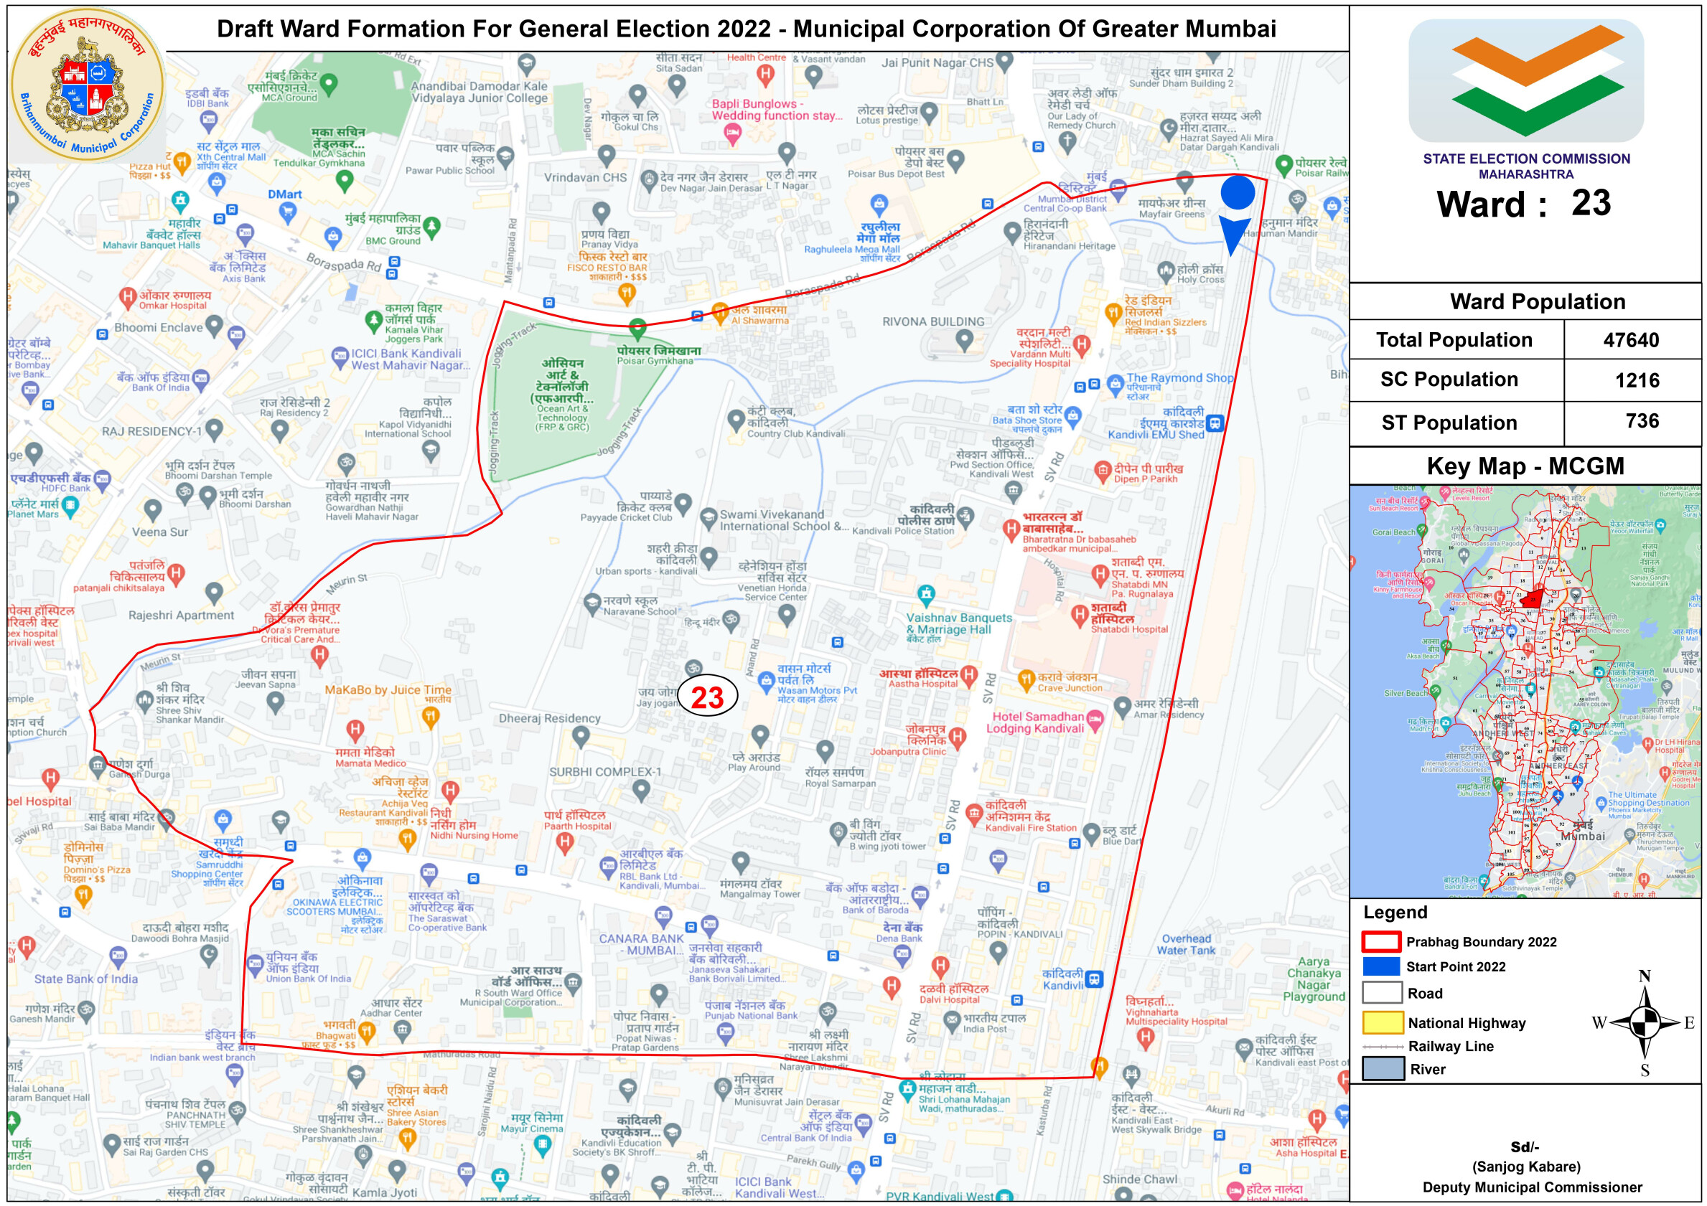
Task: Click the Poisar Railway green station pin
Action: (1283, 164)
